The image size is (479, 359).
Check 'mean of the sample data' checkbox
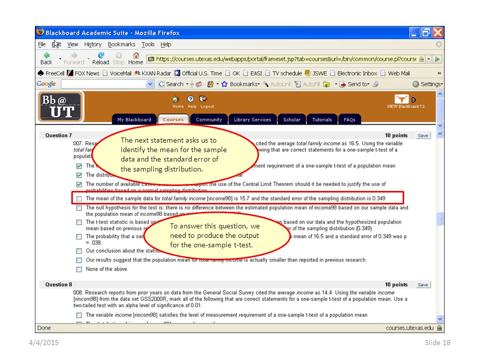79,199
